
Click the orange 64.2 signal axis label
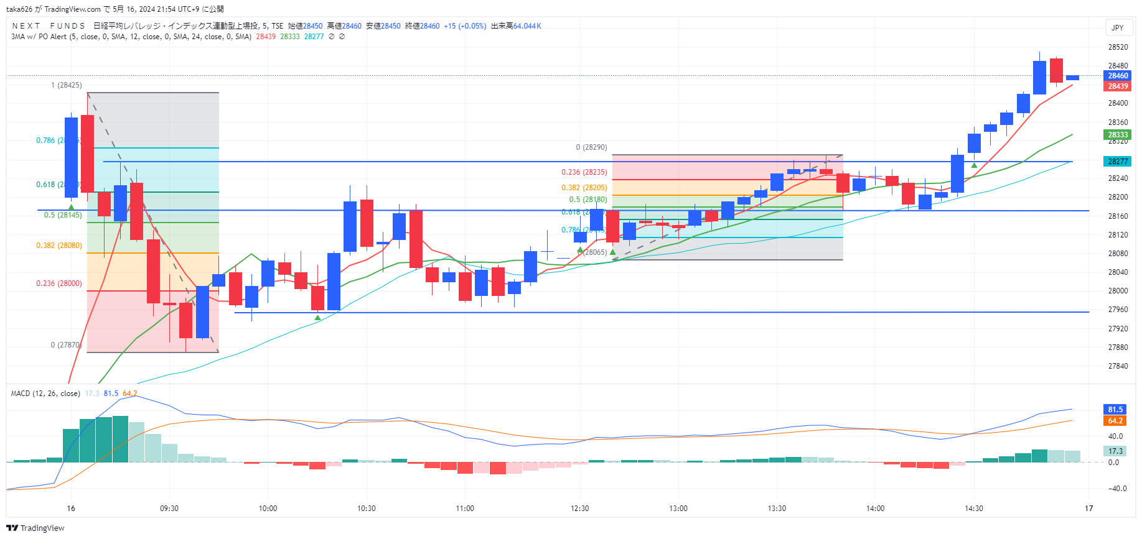pos(1115,421)
